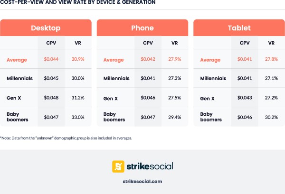Select the Desktop table header

(46, 28)
